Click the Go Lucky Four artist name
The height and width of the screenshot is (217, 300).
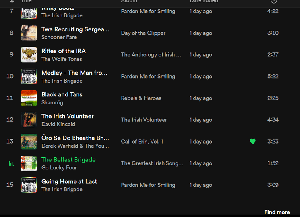(x=59, y=168)
